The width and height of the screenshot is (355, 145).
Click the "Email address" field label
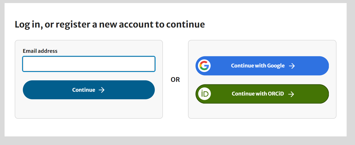click(40, 51)
